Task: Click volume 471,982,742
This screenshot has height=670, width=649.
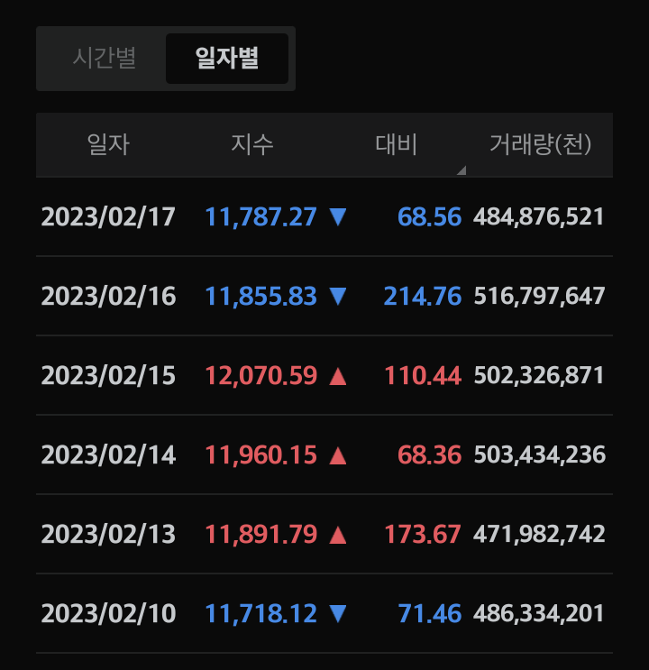Action: pos(539,535)
